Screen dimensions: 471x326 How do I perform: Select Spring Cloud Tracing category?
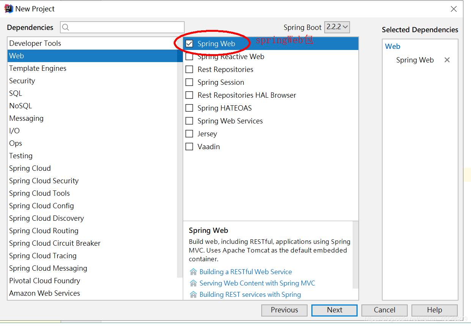[93, 256]
